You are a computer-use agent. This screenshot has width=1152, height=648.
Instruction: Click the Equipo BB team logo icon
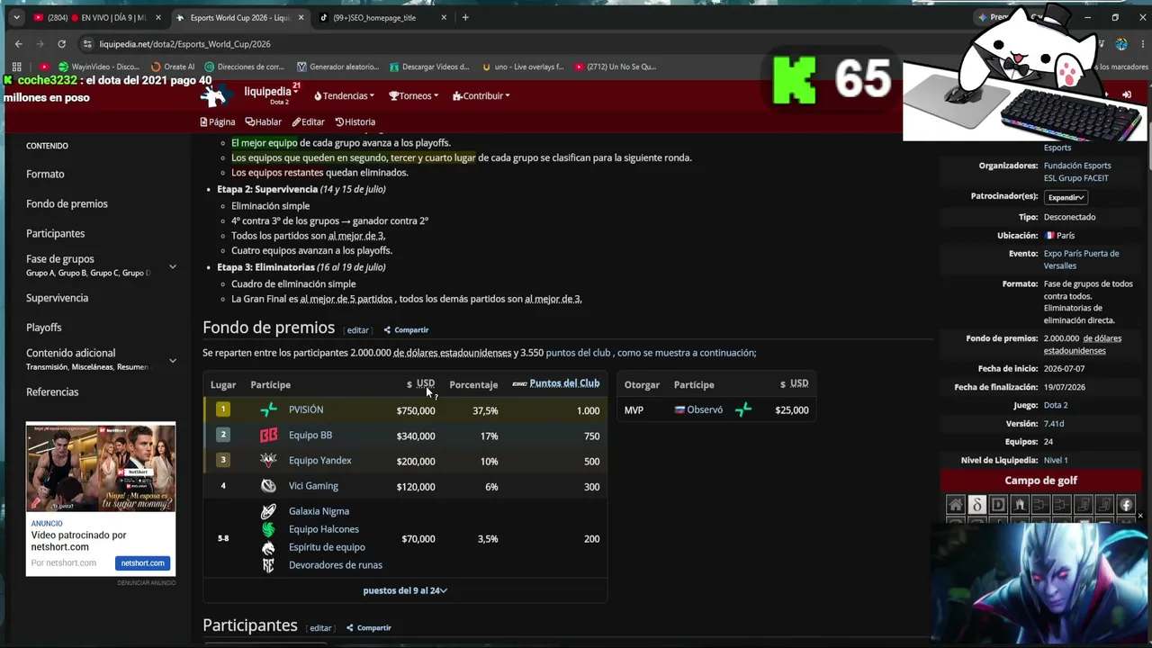(268, 436)
